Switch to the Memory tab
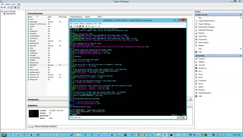 click(37, 127)
